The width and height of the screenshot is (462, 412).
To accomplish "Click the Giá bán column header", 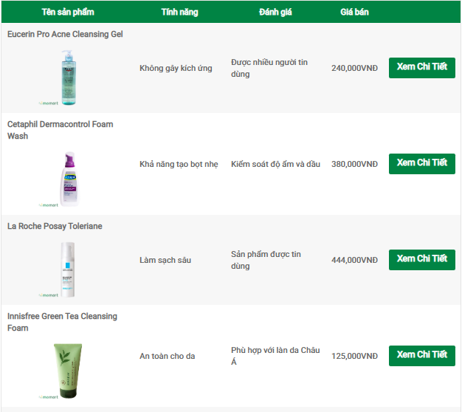I will coord(354,13).
